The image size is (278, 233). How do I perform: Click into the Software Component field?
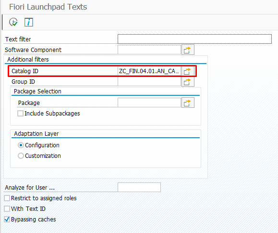(x=149, y=50)
